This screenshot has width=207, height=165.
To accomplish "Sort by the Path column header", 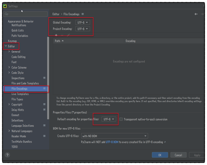I will click(88, 41).
